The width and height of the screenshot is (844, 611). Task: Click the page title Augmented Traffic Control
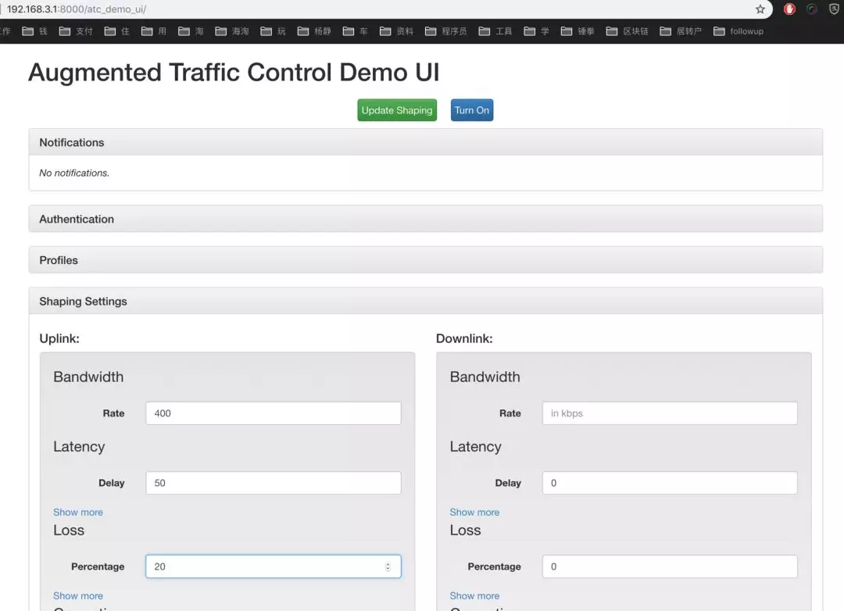234,72
